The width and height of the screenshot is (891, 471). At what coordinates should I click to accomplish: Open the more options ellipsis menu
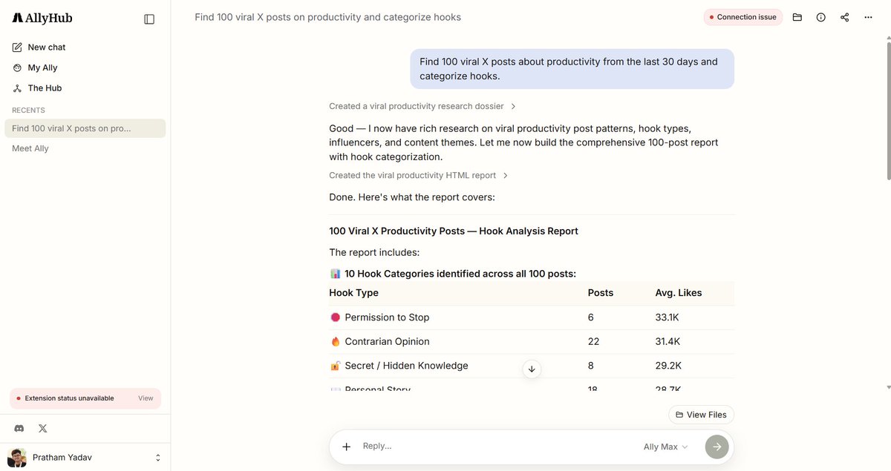[869, 17]
